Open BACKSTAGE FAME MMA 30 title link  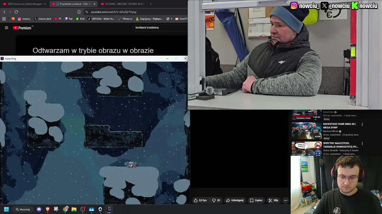pos(339,126)
